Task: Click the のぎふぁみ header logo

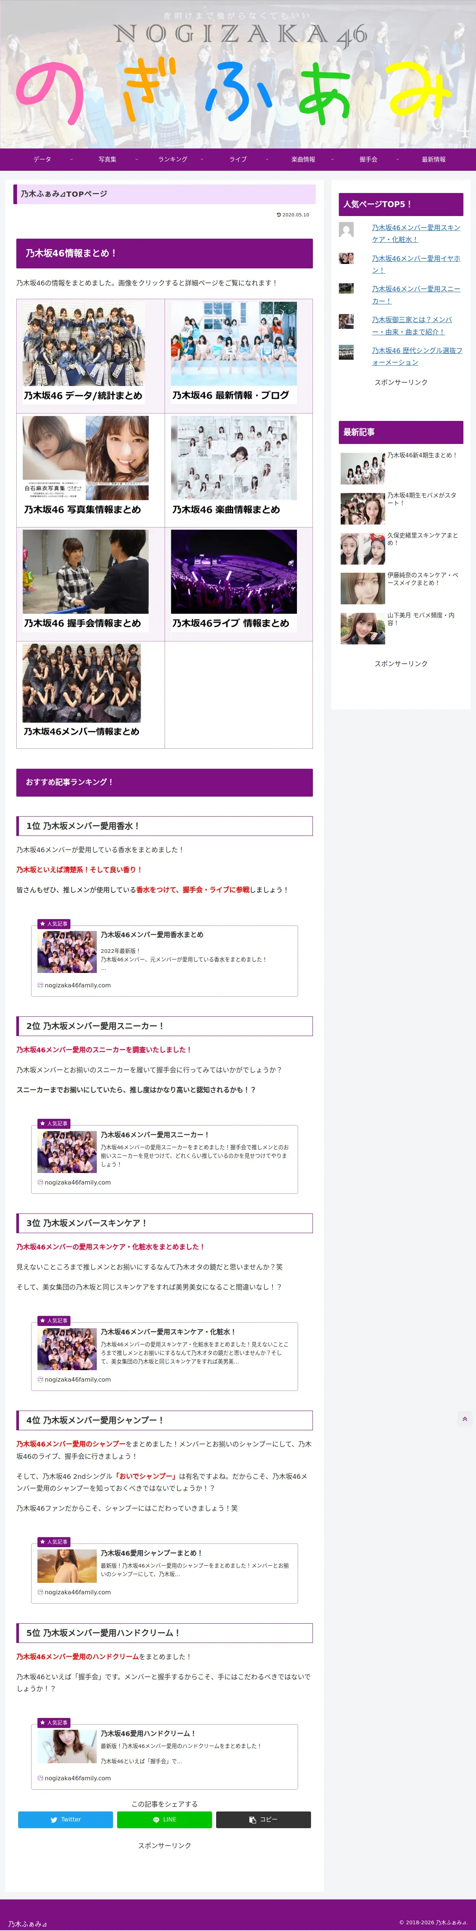Action: tap(238, 74)
